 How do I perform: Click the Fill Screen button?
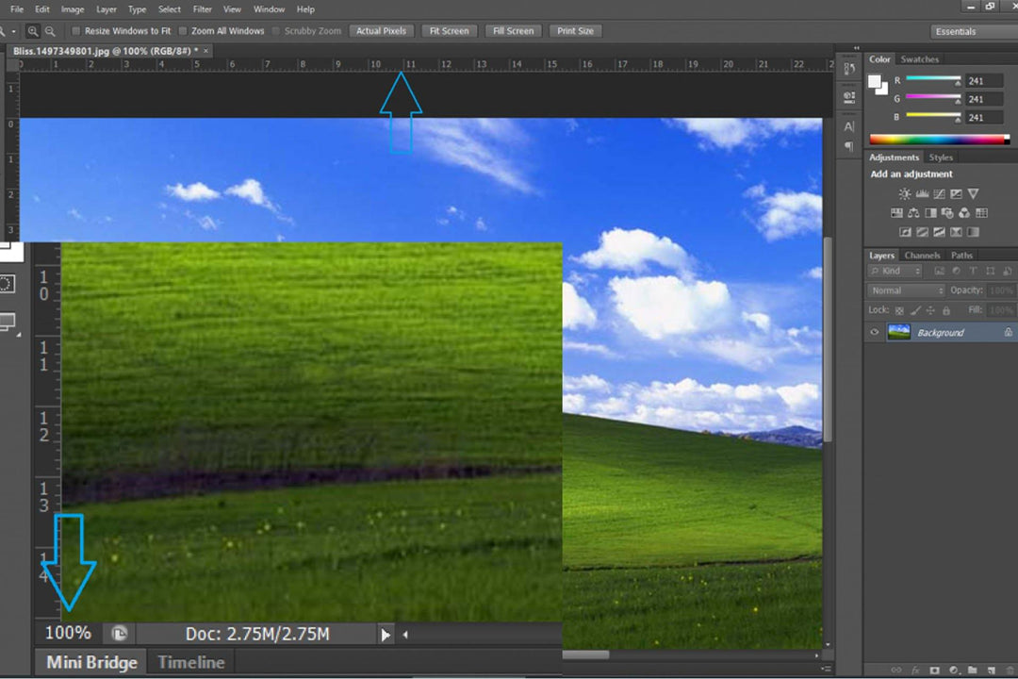[513, 30]
